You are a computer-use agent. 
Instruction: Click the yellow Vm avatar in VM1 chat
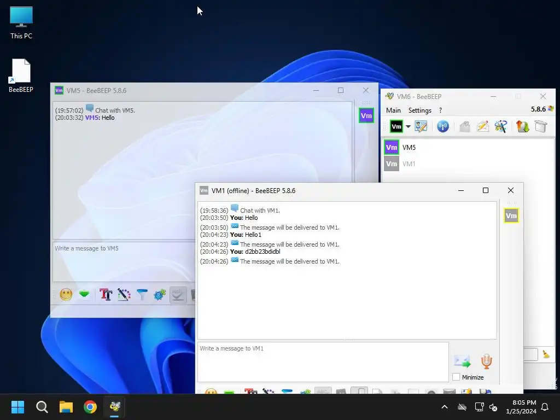click(x=511, y=215)
